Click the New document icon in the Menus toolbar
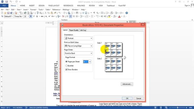 [x=2, y=13]
